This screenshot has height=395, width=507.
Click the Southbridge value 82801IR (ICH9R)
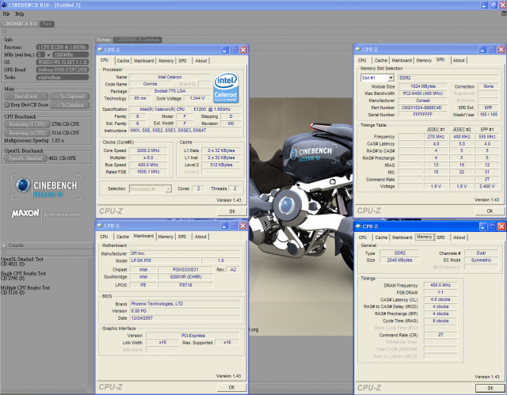tap(185, 277)
